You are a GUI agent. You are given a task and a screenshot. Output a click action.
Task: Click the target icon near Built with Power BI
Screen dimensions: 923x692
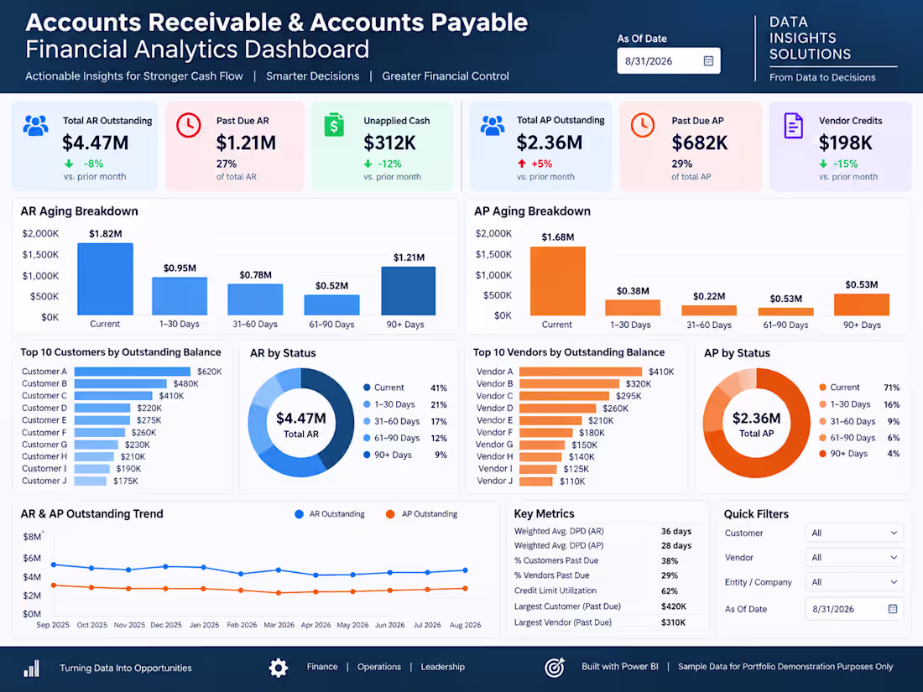point(555,668)
